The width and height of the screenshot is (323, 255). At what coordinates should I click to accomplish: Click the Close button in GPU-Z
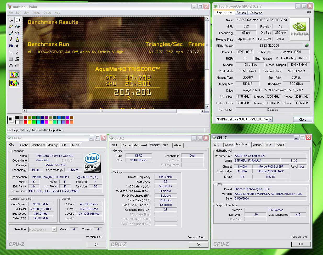[x=303, y=120]
